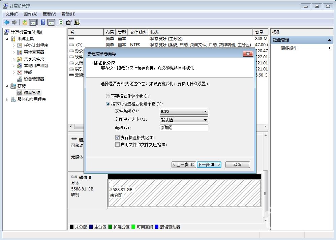Expand the Performance (性能) node arrow
This screenshot has height=240, width=336.
(x=13, y=72)
